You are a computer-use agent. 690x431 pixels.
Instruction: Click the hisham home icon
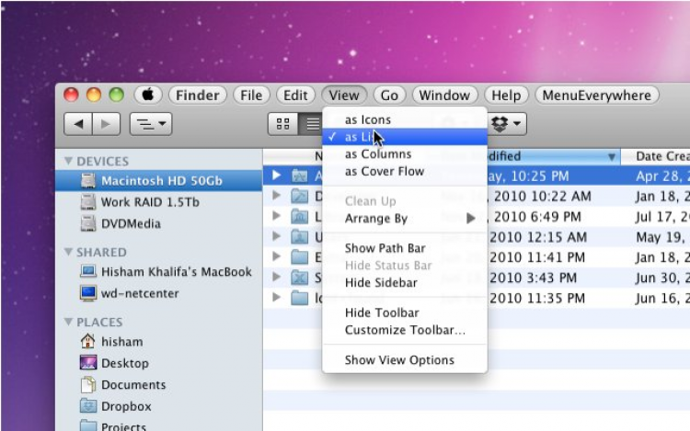tap(88, 341)
